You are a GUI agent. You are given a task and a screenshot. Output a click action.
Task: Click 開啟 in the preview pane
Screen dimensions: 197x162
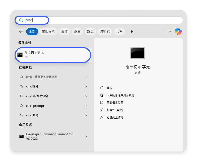tap(110, 88)
